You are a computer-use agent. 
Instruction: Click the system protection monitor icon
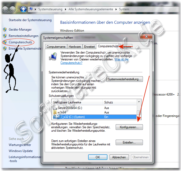click(53, 56)
